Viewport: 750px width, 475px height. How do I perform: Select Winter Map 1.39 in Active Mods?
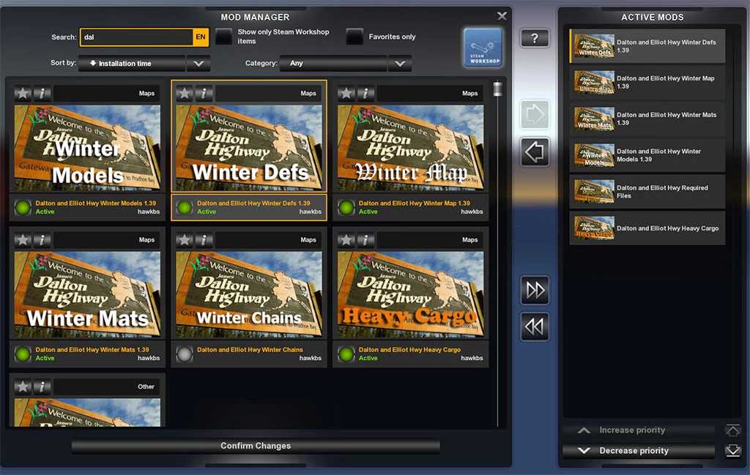(647, 83)
